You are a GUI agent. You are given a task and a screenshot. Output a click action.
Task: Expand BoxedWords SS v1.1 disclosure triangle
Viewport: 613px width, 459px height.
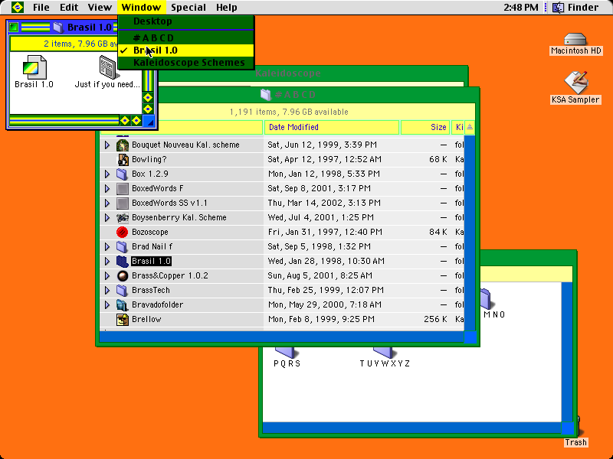point(107,203)
